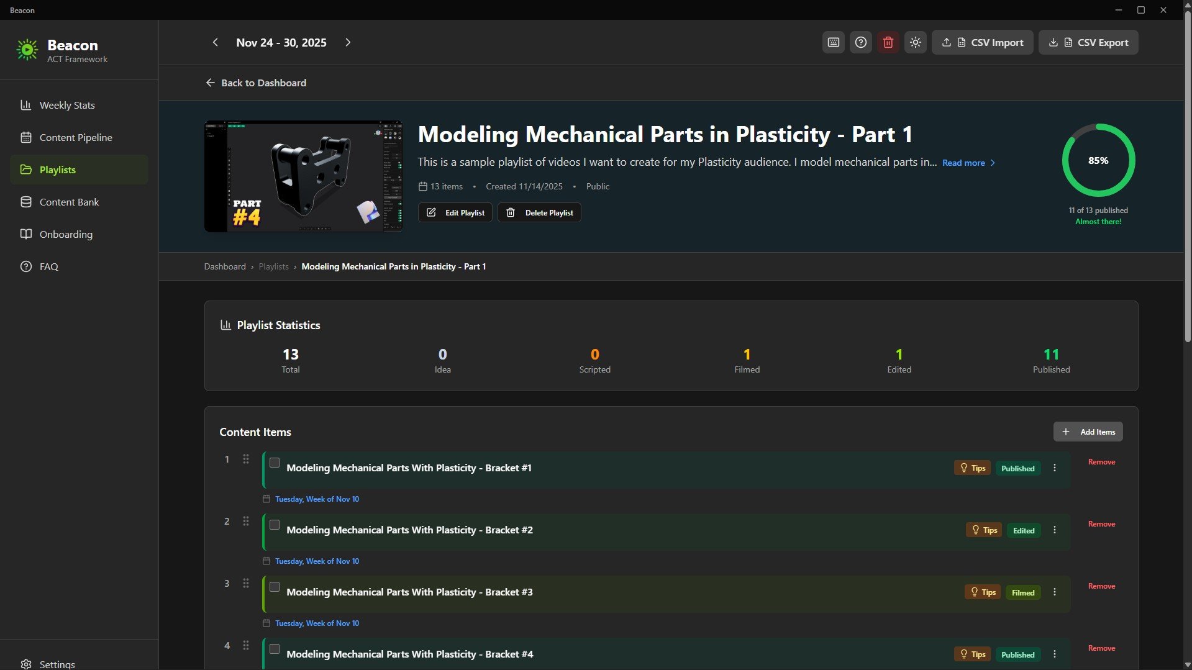Check the checkbox for Bracket #3
The image size is (1192, 670).
click(x=274, y=587)
